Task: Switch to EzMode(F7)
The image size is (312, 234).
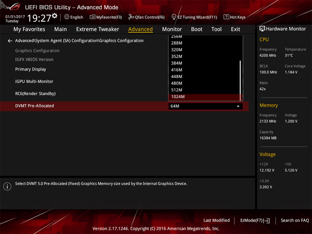Action: (255, 221)
